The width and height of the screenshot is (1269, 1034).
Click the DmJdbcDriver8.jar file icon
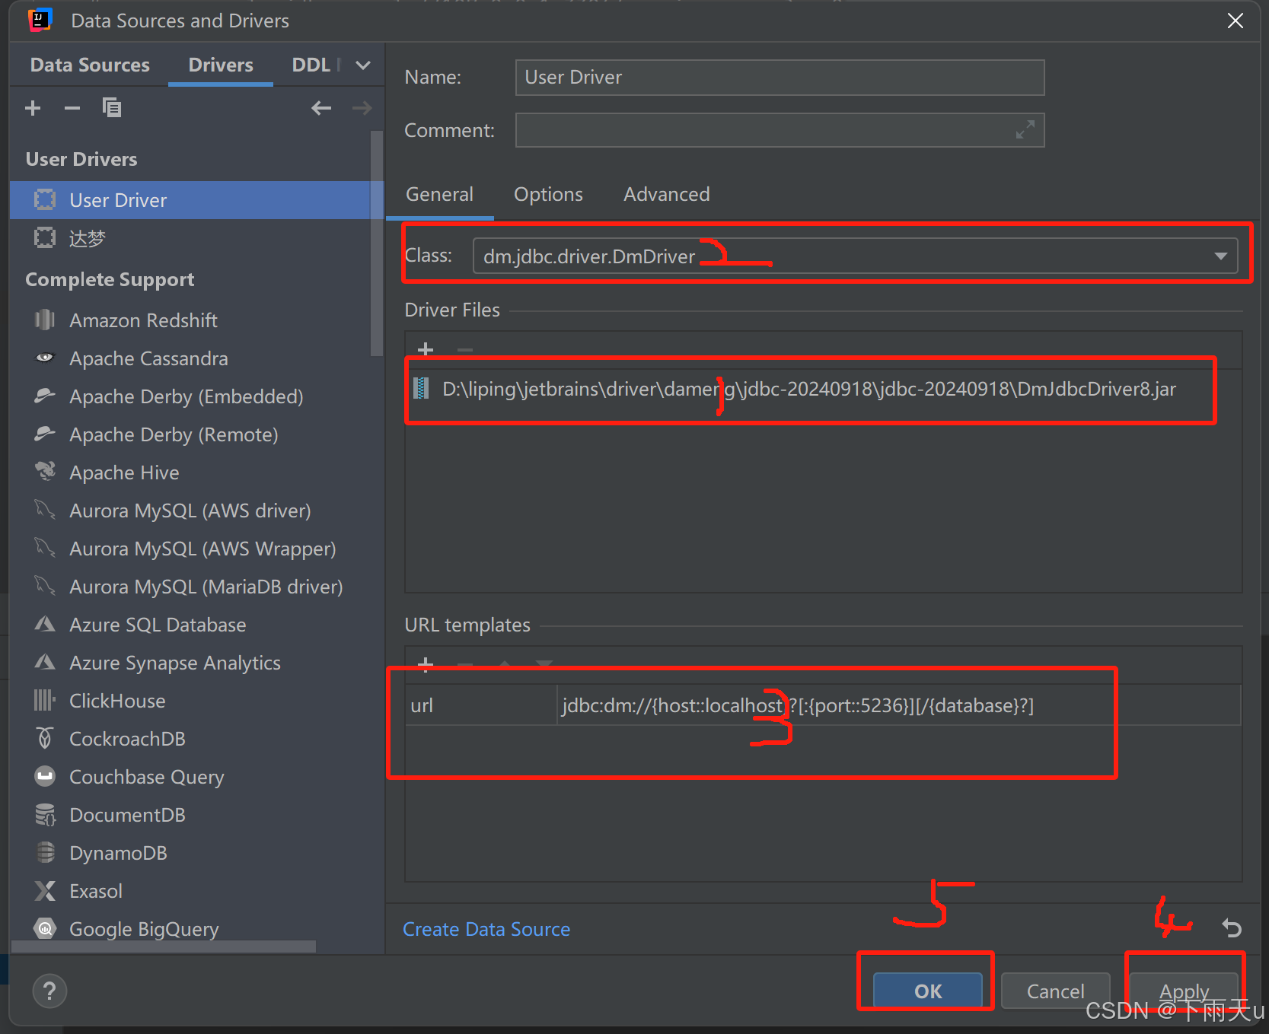click(x=421, y=389)
